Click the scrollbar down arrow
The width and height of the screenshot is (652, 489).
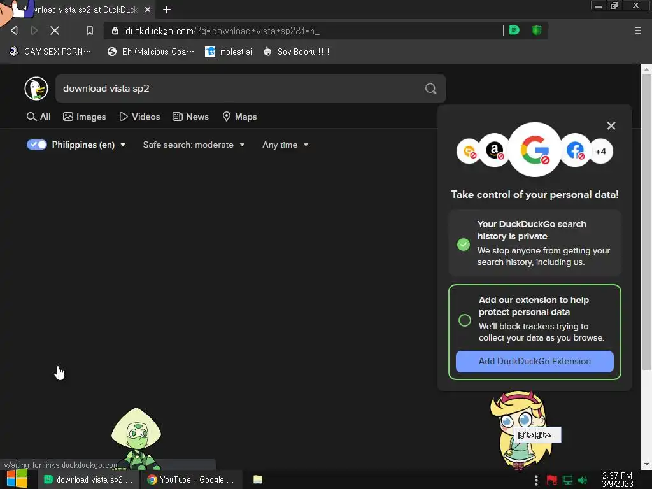coord(646,464)
